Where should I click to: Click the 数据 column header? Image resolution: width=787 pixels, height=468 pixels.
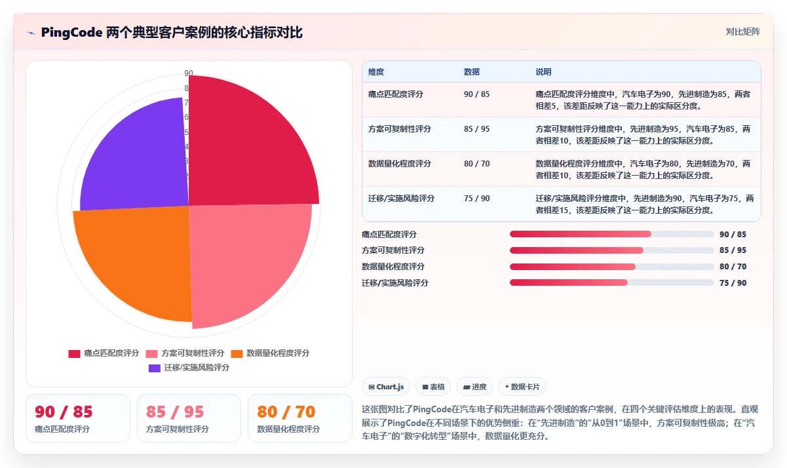[x=472, y=71]
